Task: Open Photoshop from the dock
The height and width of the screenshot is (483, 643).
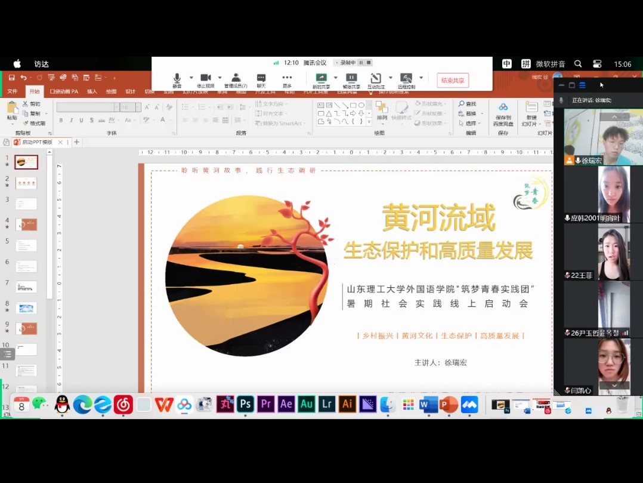Action: (245, 404)
